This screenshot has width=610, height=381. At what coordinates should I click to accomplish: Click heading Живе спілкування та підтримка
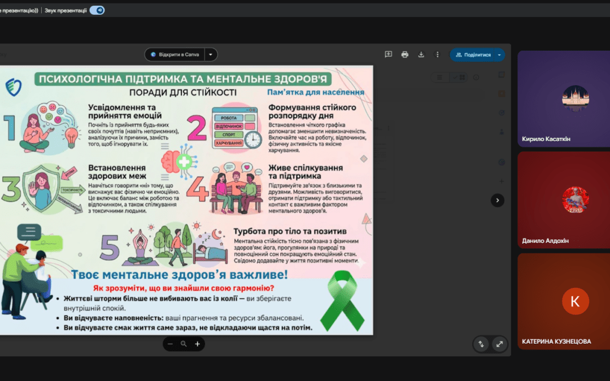click(x=306, y=172)
